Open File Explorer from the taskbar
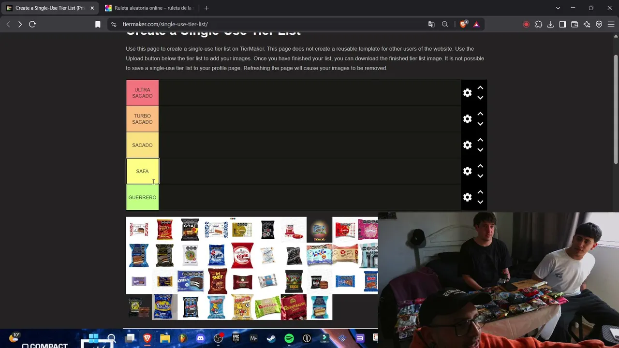 165,338
